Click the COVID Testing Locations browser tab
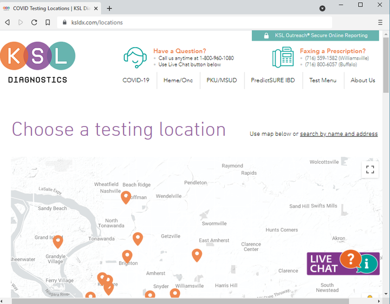The image size is (390, 304). [x=50, y=9]
